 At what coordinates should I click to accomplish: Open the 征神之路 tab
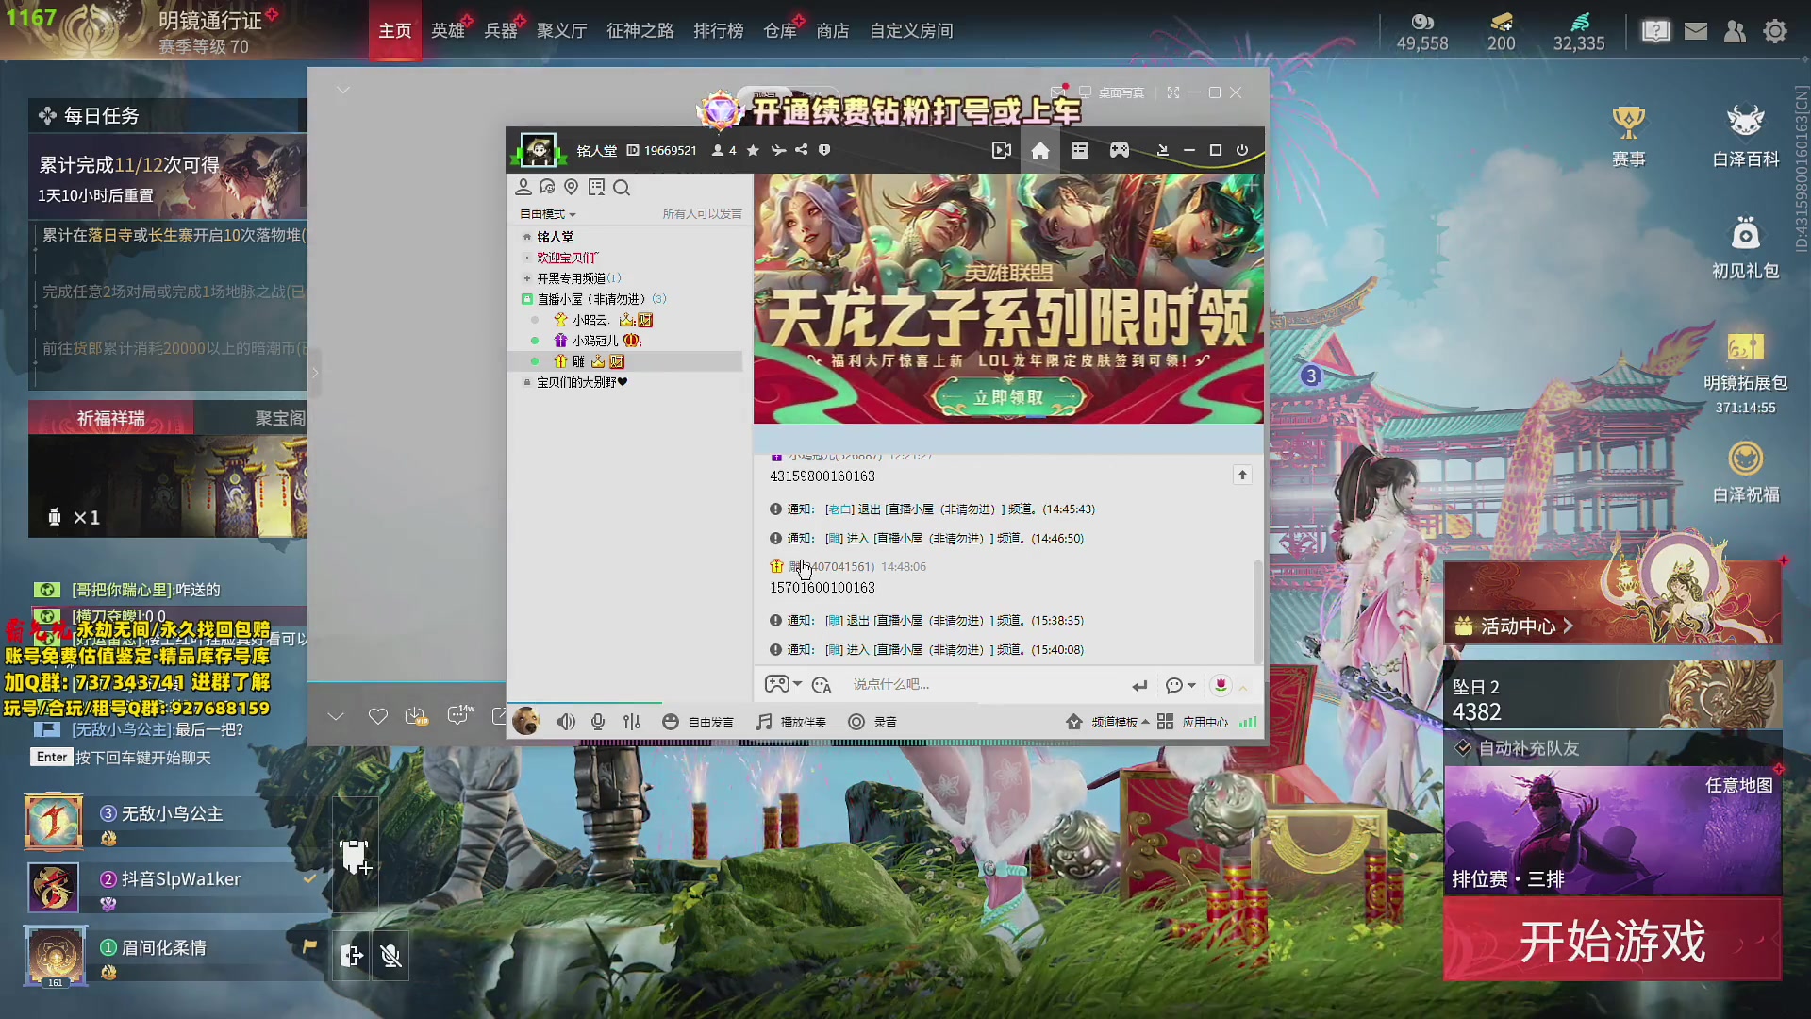pos(640,31)
